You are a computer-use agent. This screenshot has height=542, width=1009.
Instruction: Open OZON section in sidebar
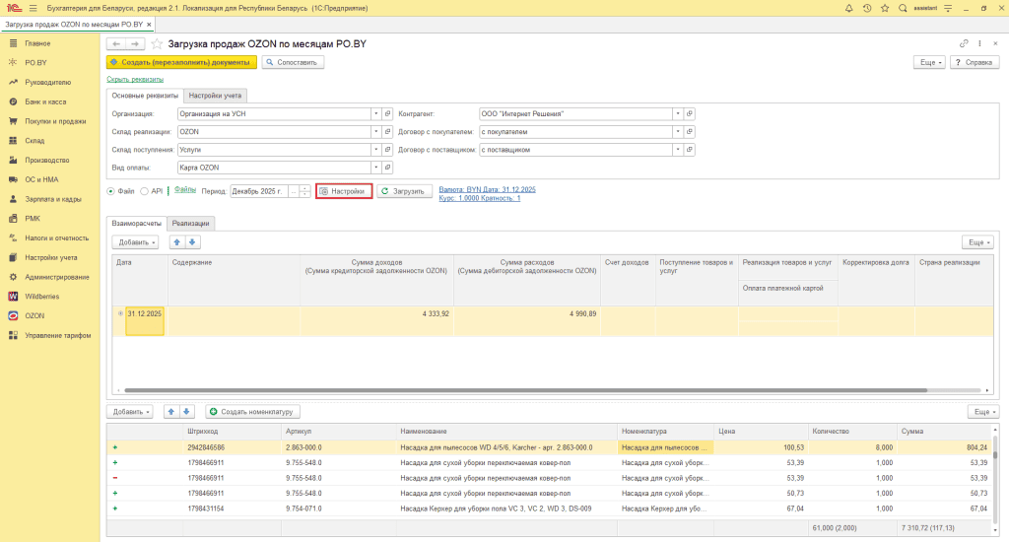[34, 316]
